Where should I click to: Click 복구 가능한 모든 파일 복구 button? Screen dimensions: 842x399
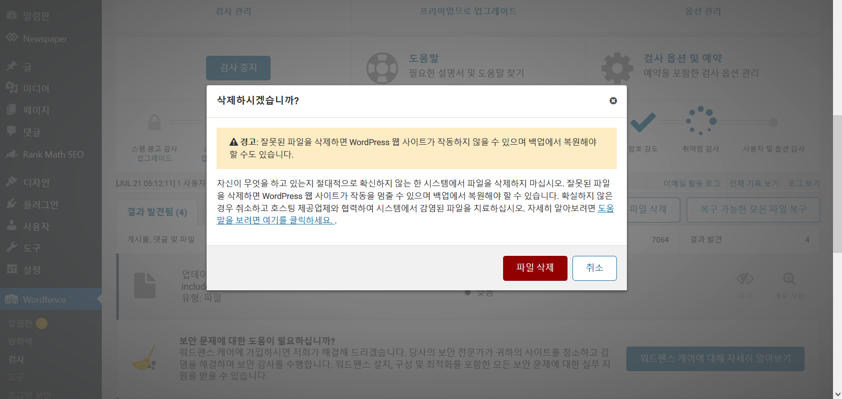[x=753, y=209]
